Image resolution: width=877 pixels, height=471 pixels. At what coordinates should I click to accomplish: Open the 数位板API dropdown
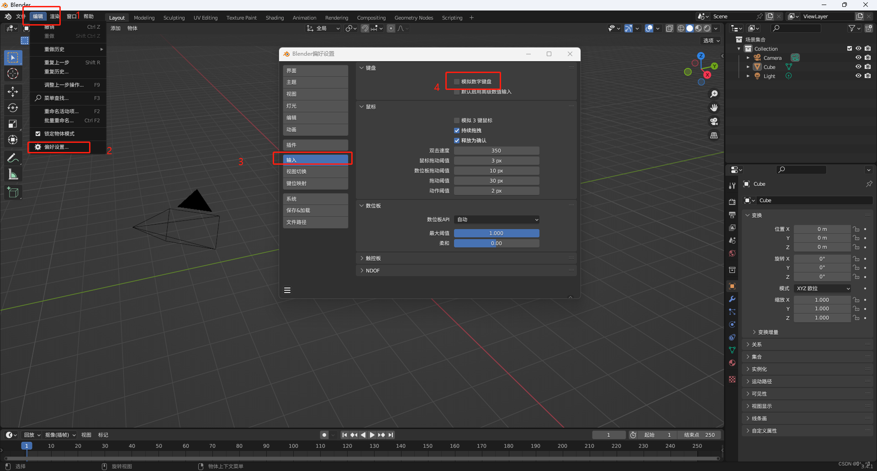(497, 220)
